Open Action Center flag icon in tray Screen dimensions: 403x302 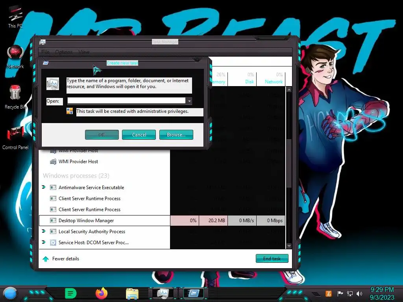[x=340, y=293]
